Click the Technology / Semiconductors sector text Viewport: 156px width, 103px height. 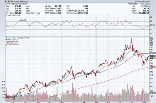17,4
